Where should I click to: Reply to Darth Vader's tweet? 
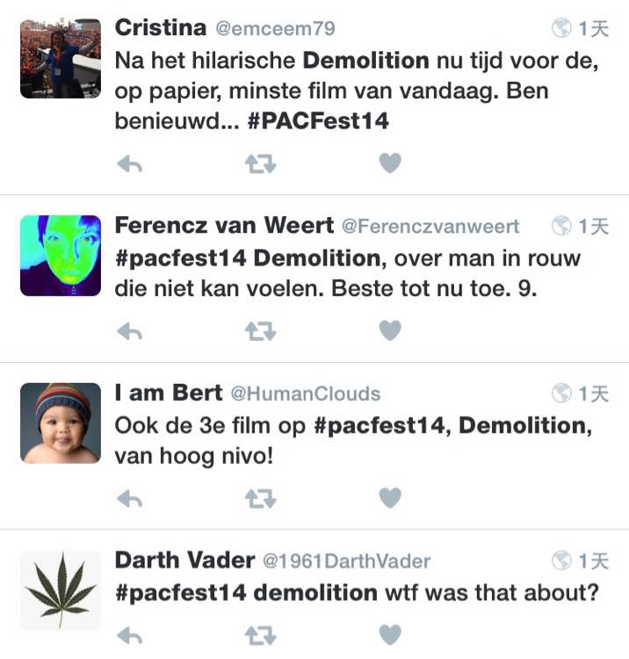click(x=129, y=635)
